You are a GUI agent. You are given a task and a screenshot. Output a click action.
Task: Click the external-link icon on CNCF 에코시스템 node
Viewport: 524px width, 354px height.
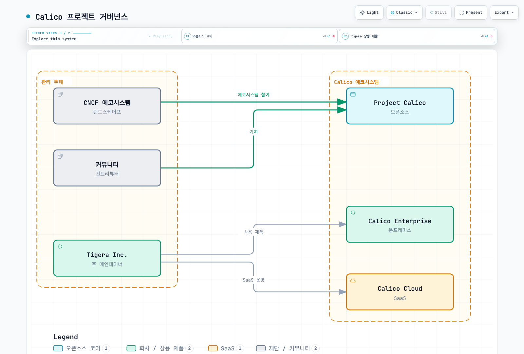(60, 94)
